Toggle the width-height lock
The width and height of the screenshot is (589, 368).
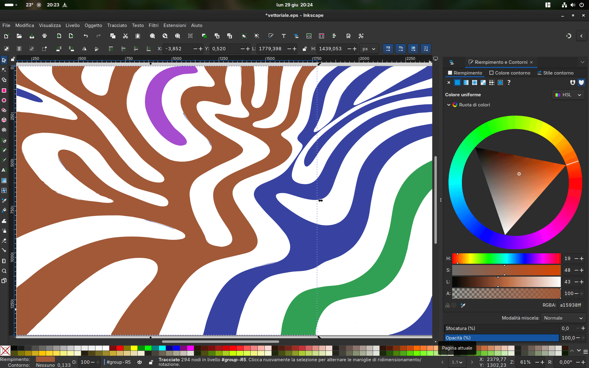(x=305, y=49)
